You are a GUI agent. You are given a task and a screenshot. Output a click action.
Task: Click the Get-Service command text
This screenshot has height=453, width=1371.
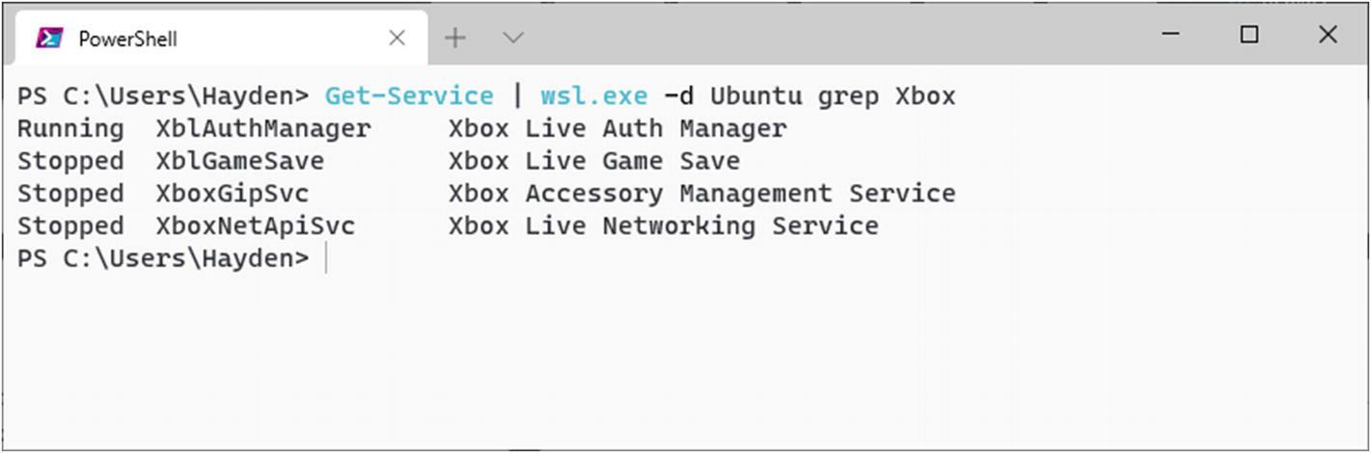click(409, 95)
